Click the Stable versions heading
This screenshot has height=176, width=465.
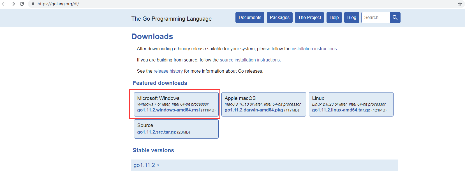pos(153,150)
